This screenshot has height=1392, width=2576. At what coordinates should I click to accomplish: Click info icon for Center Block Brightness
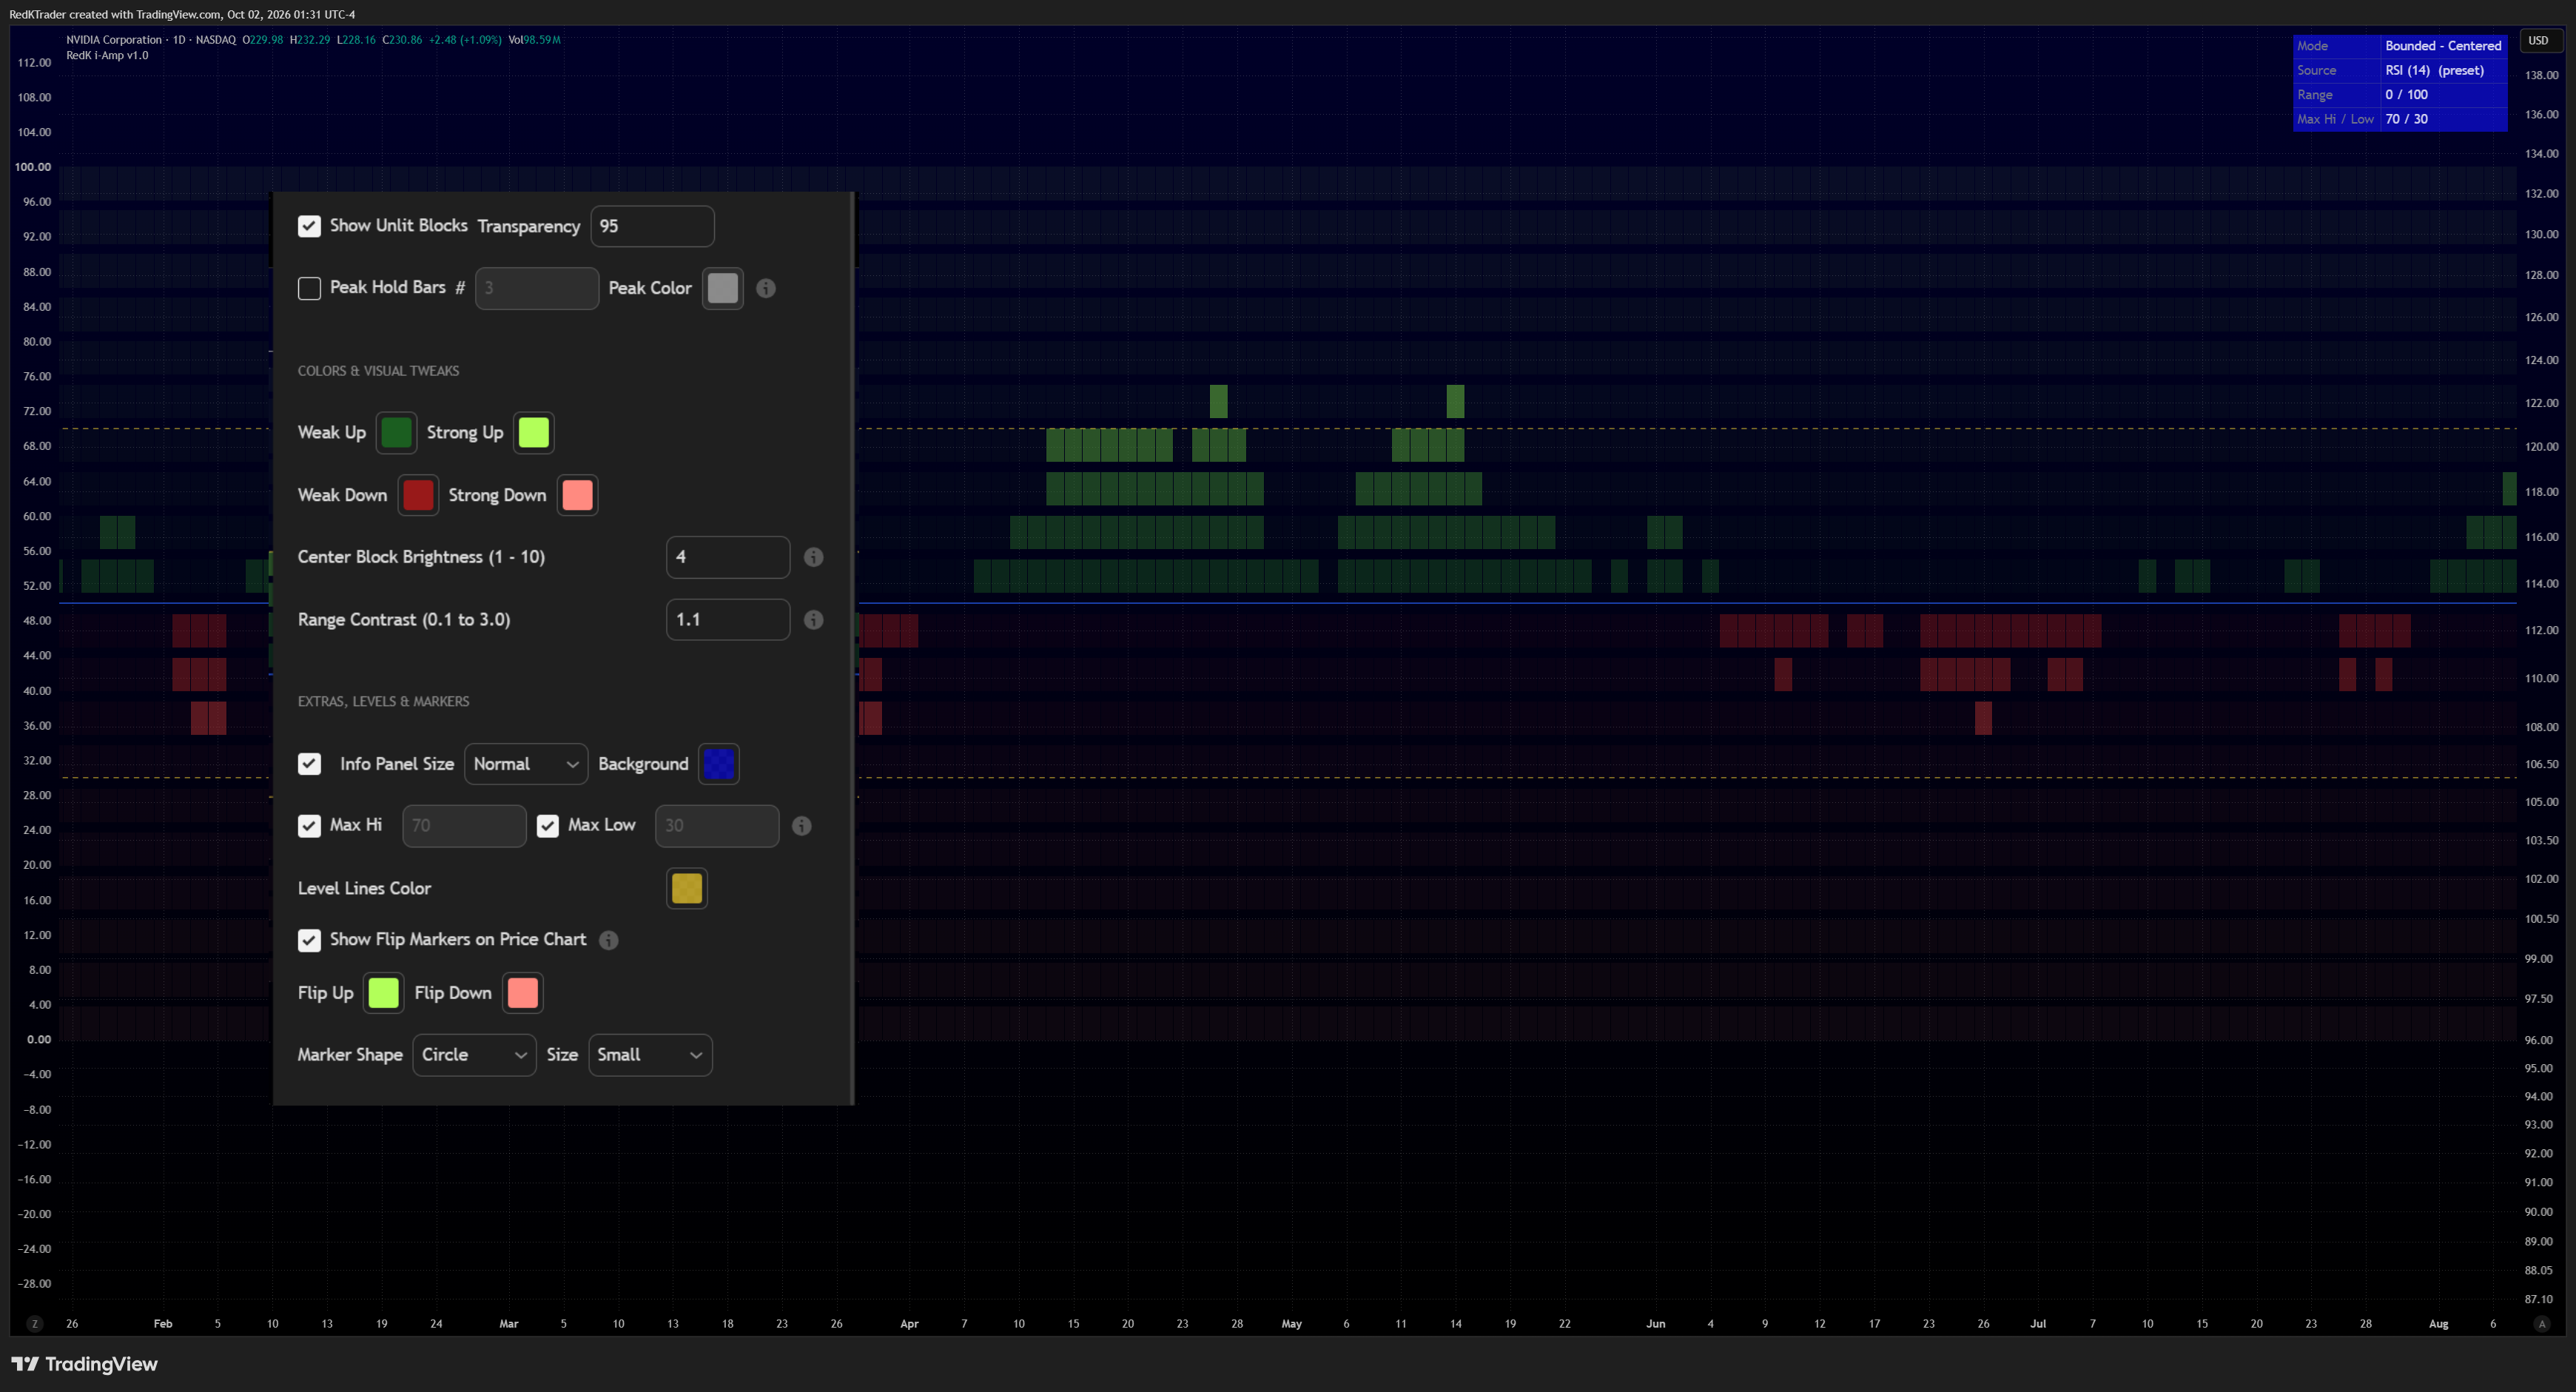(813, 557)
